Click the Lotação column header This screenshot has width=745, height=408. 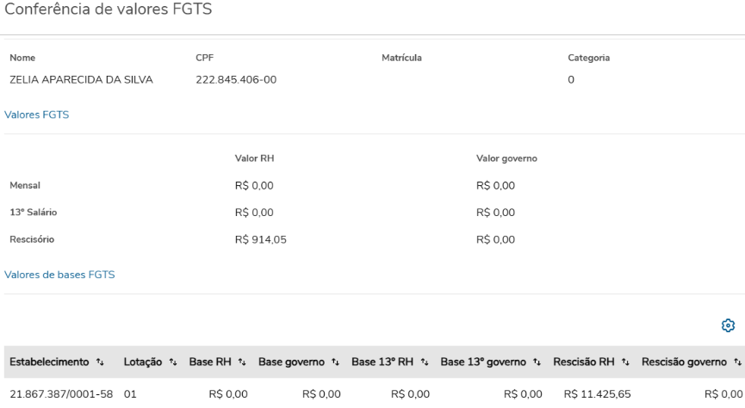click(x=143, y=362)
